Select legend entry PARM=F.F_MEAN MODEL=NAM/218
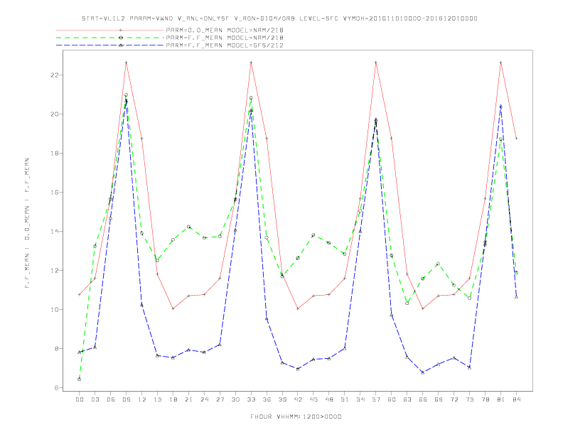Viewport: 563px width, 435px height. click(x=225, y=38)
